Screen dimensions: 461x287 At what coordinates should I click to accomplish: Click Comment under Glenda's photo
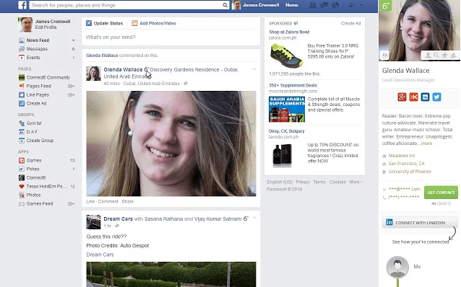[108, 202]
